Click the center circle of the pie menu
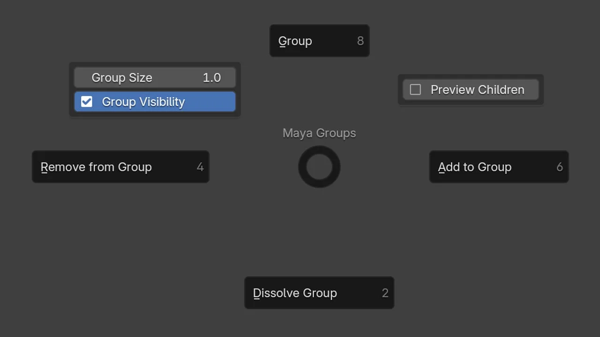 tap(319, 167)
